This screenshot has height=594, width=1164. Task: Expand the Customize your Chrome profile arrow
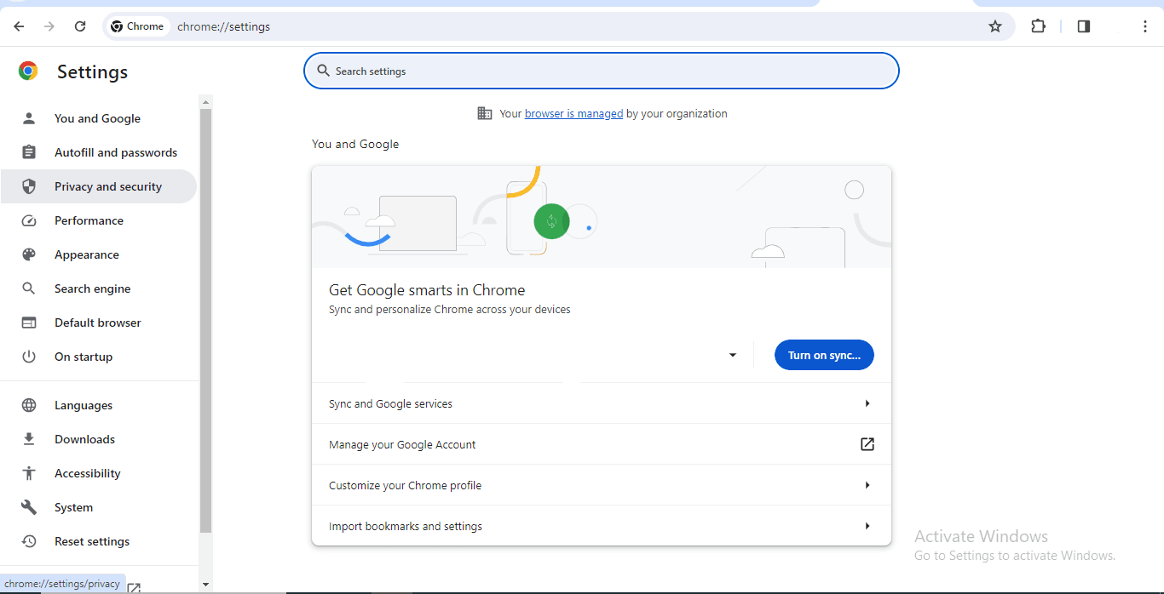click(867, 485)
